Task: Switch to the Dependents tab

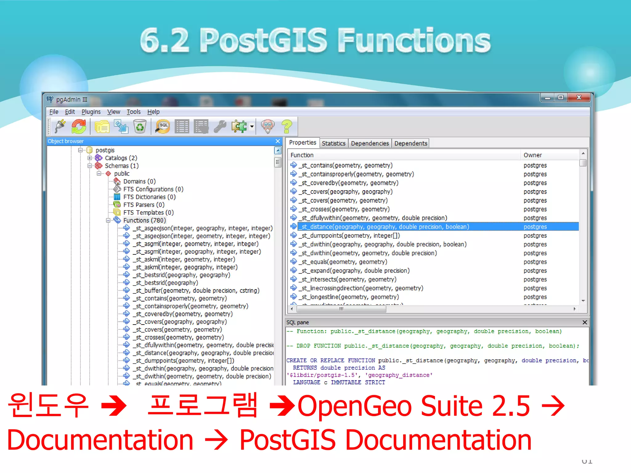Action: [x=411, y=144]
